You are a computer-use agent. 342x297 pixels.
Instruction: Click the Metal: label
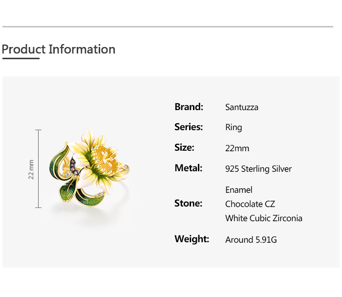coord(188,168)
